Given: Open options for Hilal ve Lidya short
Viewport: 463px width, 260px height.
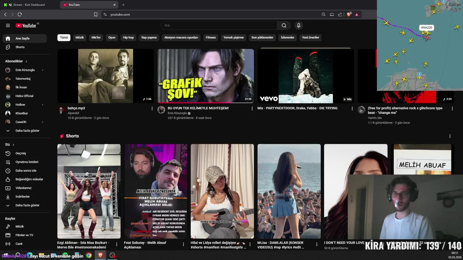Looking at the screenshot, I should [x=250, y=244].
